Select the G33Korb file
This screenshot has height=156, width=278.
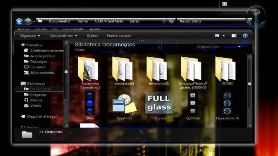pyautogui.click(x=193, y=106)
